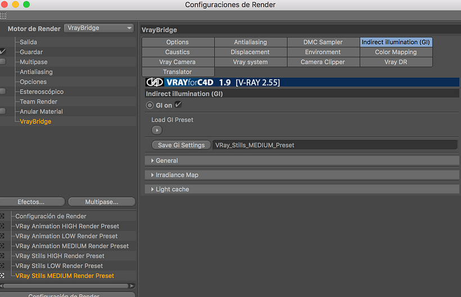Click the bottom Configuración de Render button

tap(67, 294)
